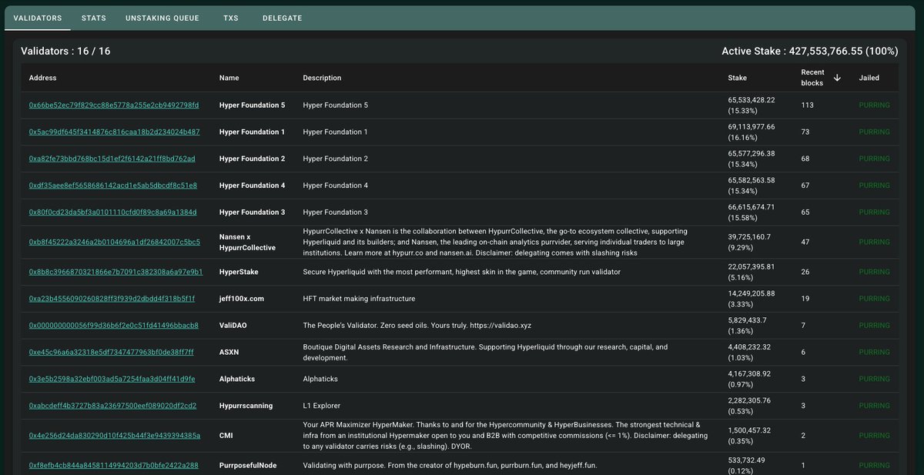The height and width of the screenshot is (475, 924).
Task: Open Alphaticks address link 0x3e5b2598a32ebf003ad5...
Action: (112, 379)
